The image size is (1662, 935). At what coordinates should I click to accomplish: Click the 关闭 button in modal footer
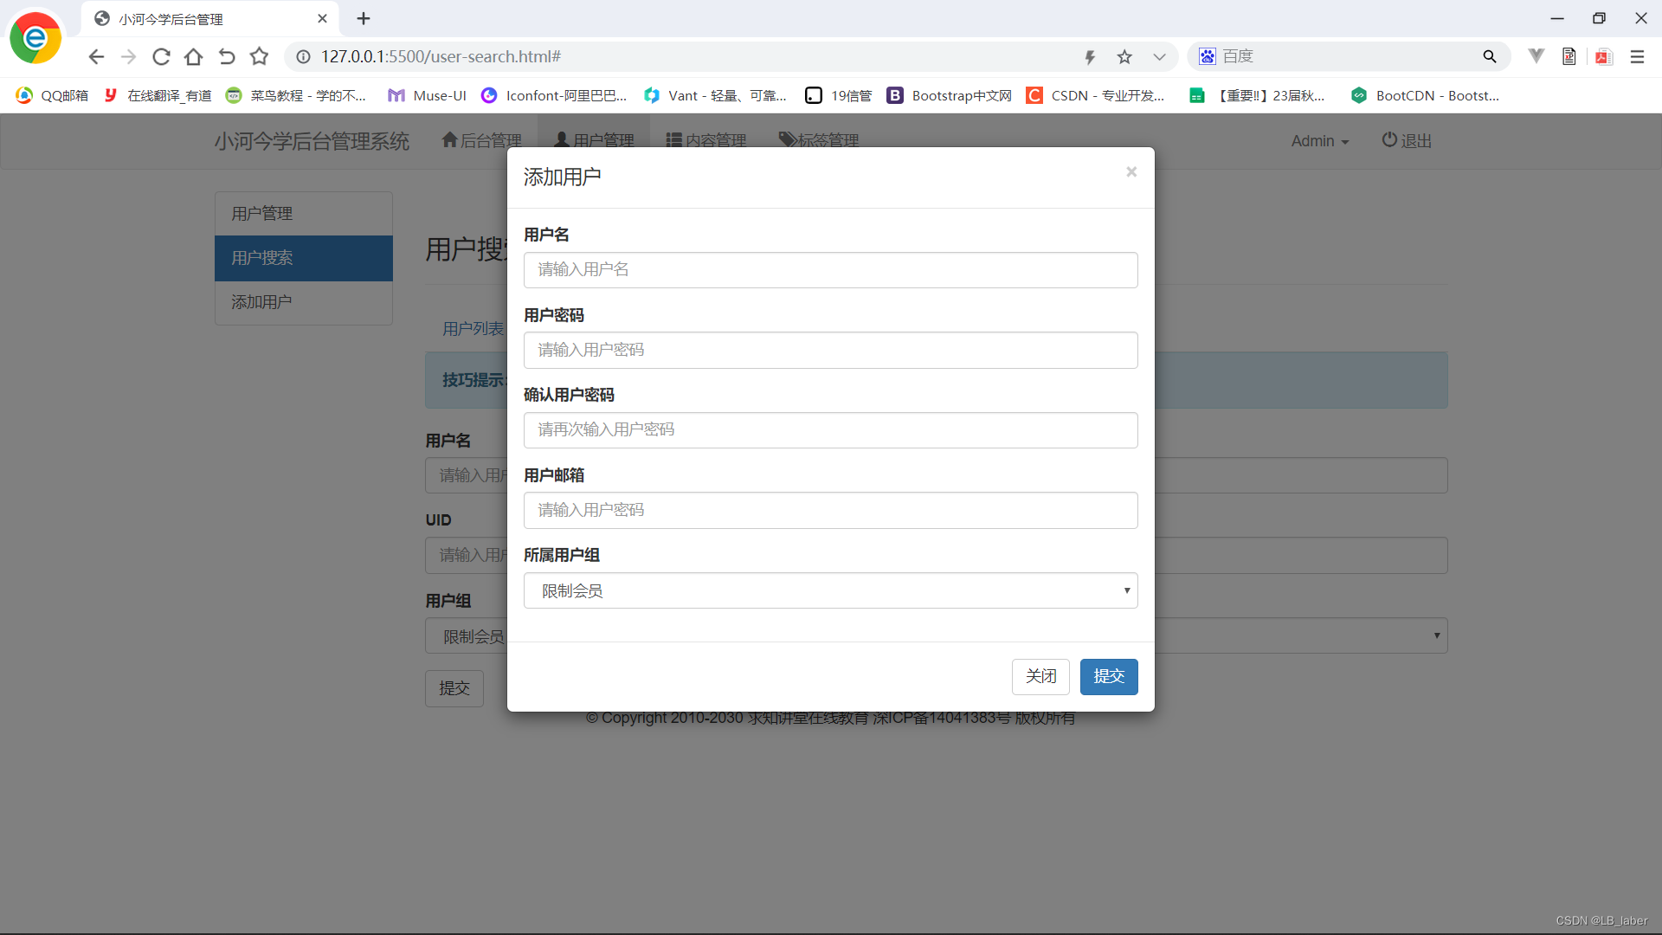1040,676
